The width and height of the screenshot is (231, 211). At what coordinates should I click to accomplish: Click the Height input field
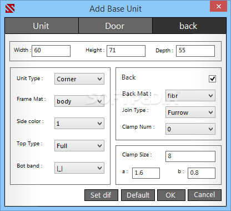(x=126, y=51)
